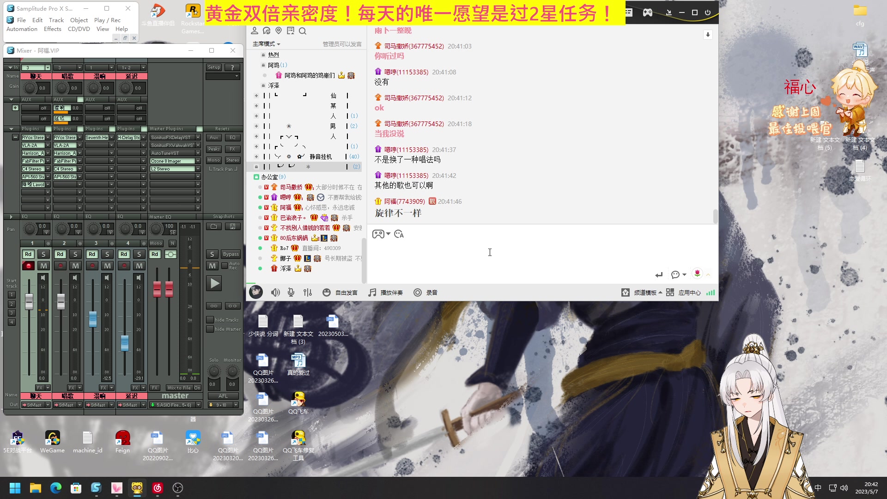Screen dimensions: 887x499
Task: Click the mixer Setup button
Action: point(214,67)
